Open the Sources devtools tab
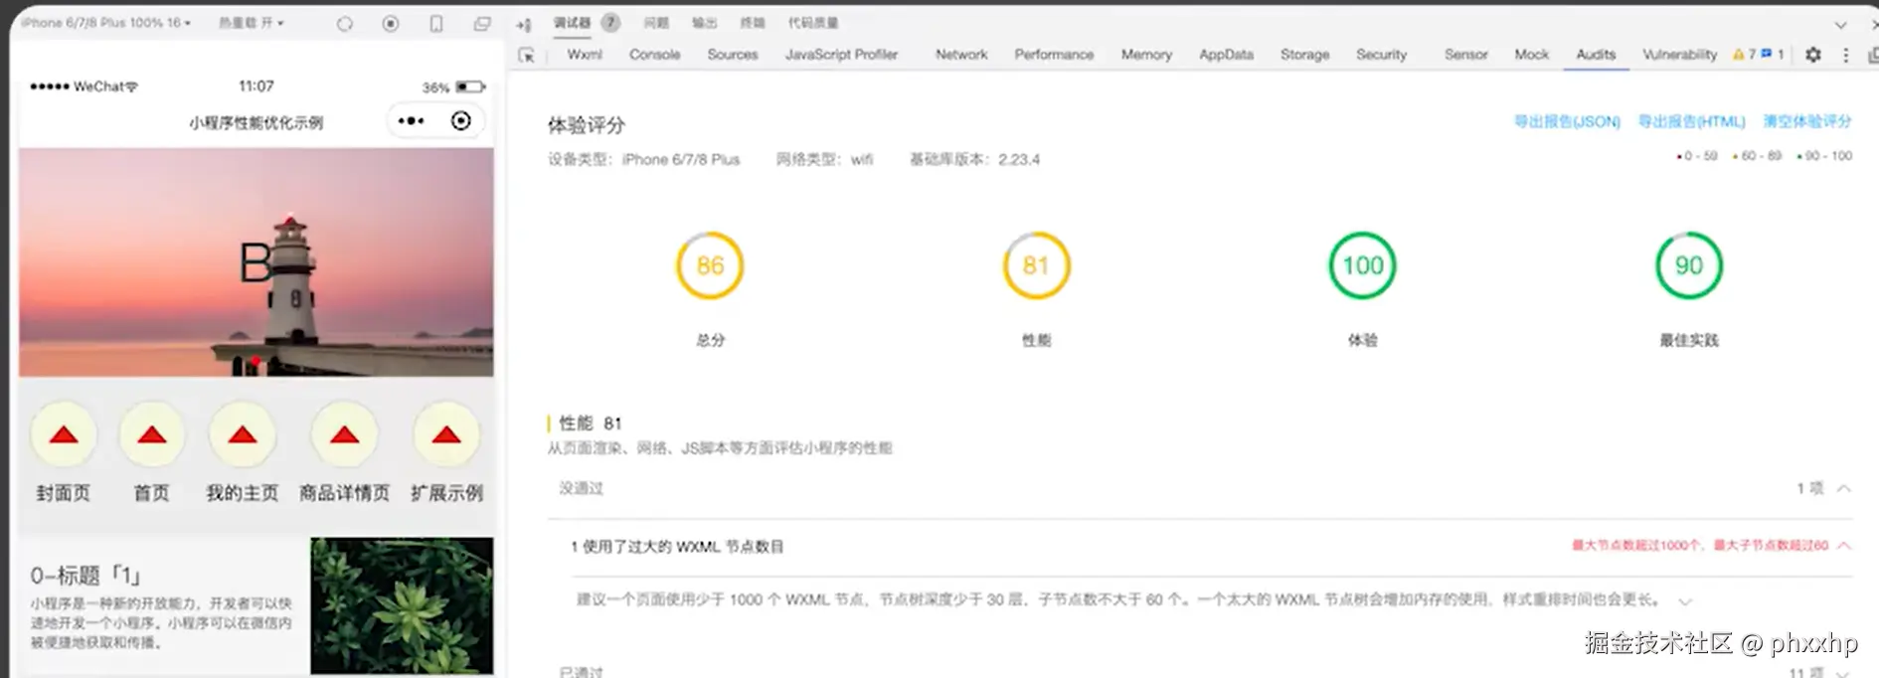The image size is (1879, 678). pos(733,55)
